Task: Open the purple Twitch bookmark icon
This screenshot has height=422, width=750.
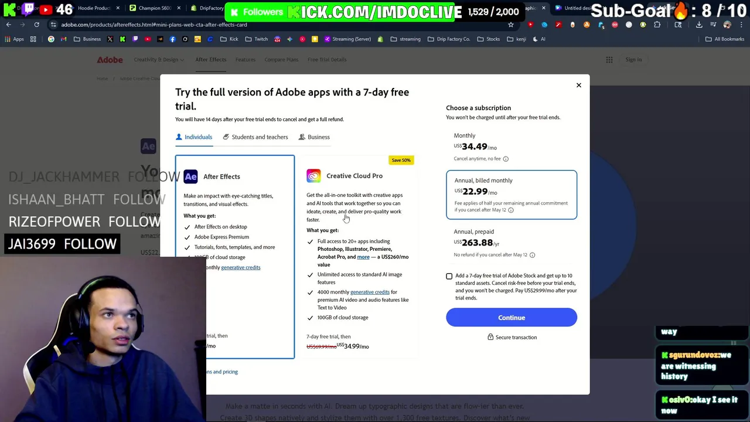Action: [135, 39]
